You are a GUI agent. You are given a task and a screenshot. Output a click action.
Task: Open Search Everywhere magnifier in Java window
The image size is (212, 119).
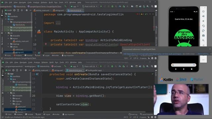coord(152,66)
